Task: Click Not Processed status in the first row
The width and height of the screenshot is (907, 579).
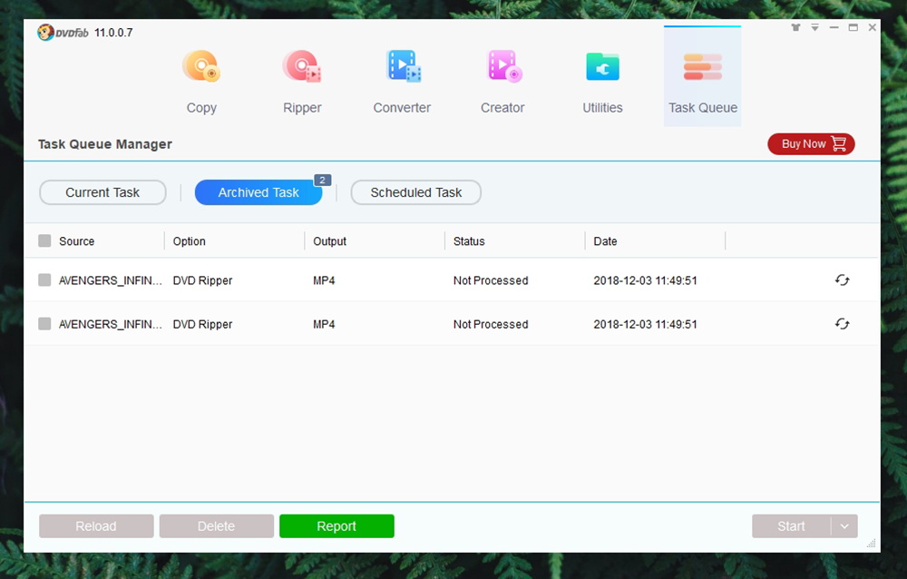Action: coord(491,280)
